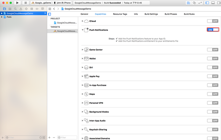
Task: Add a new target with plus
Action: point(50,137)
